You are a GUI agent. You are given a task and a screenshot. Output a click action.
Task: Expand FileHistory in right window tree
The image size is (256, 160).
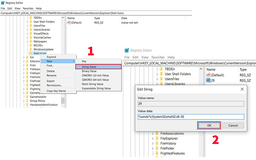[153, 143]
